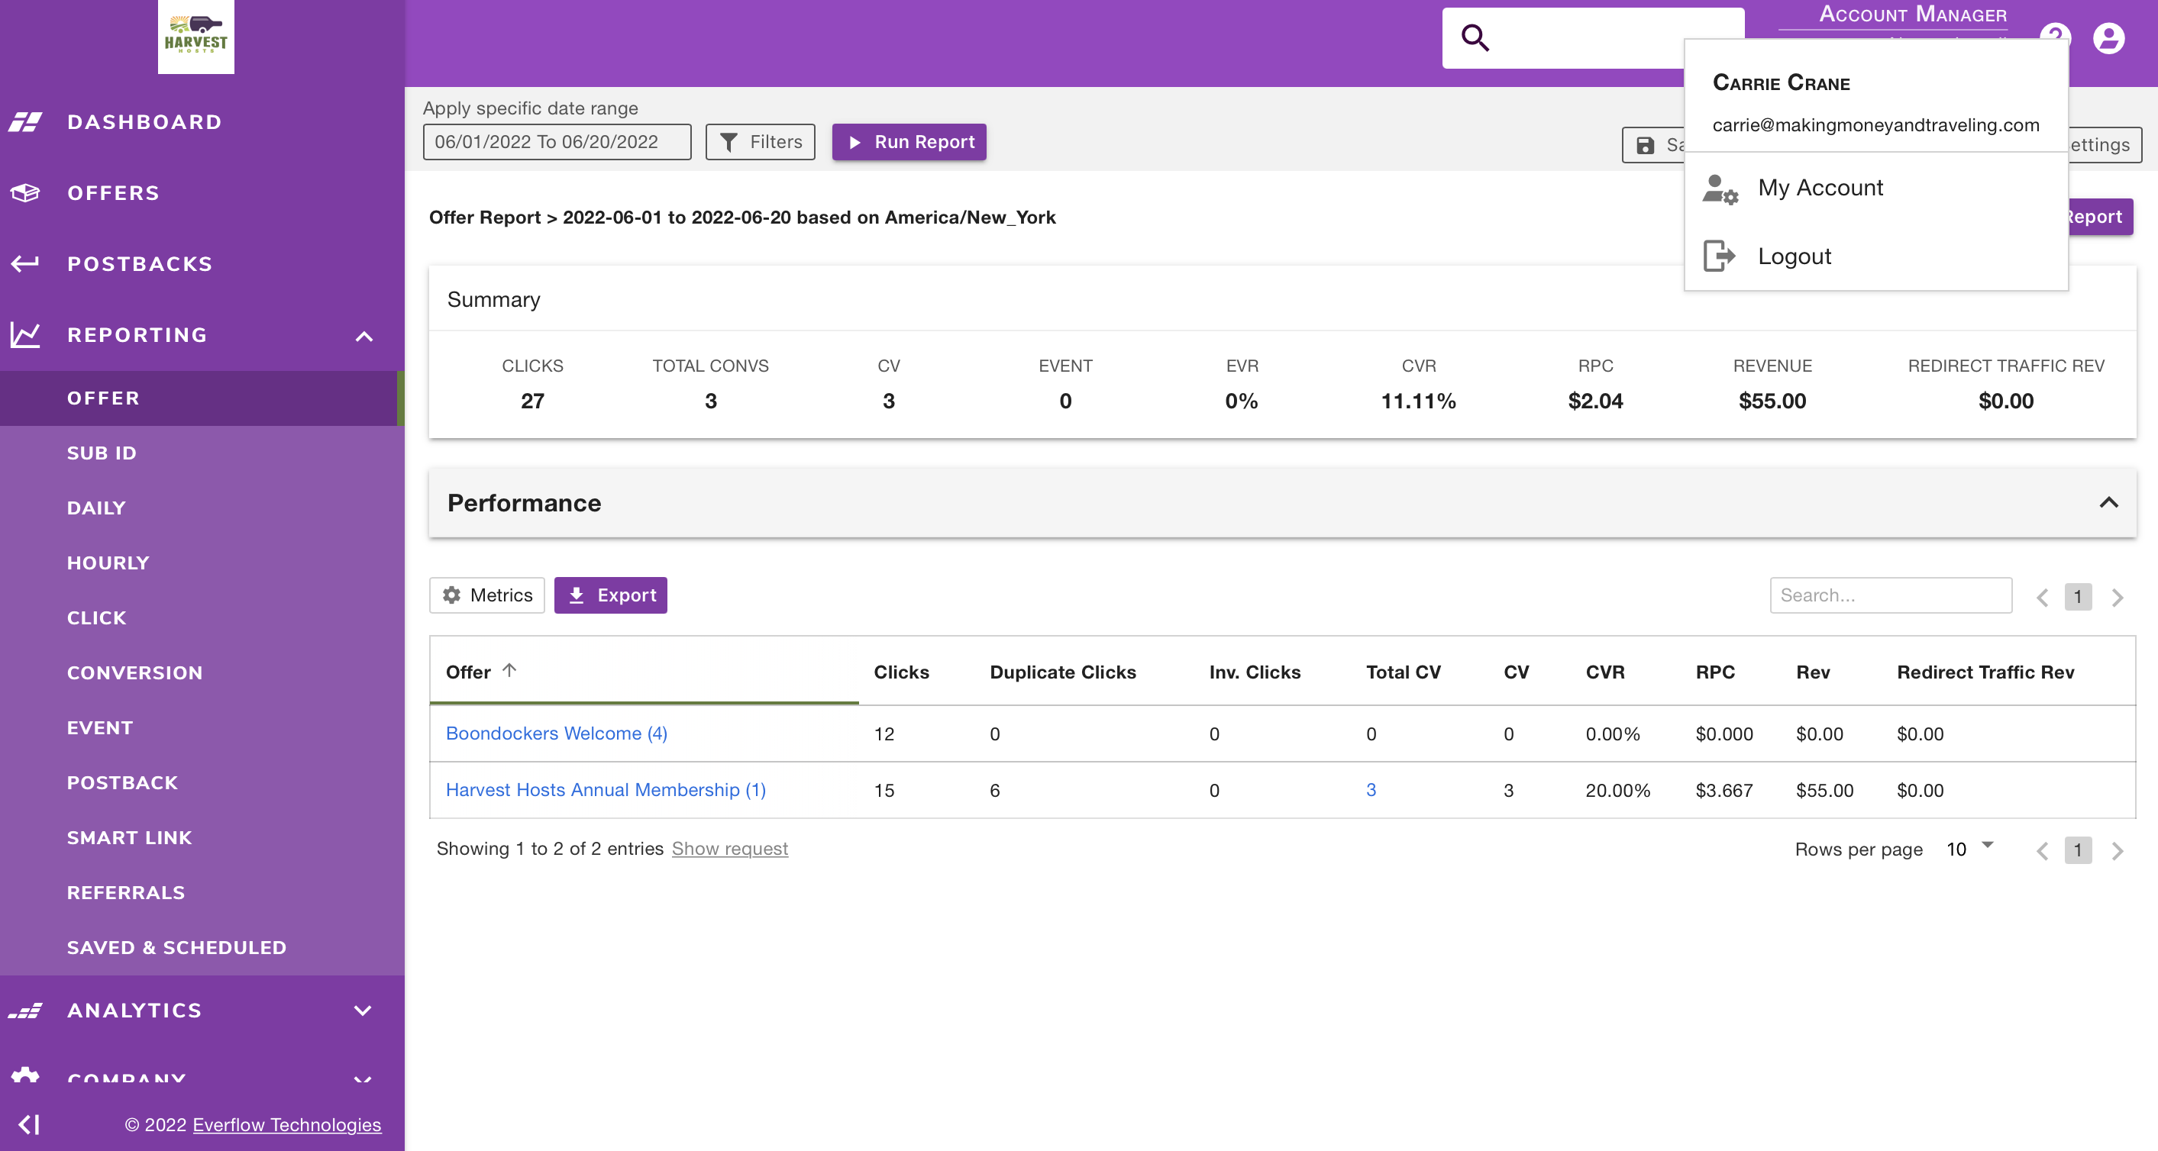The image size is (2158, 1151).
Task: Select My Account from user menu
Action: 1875,189
